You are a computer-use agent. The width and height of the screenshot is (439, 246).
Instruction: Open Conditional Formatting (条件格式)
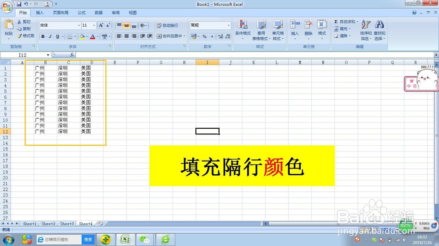click(x=243, y=30)
